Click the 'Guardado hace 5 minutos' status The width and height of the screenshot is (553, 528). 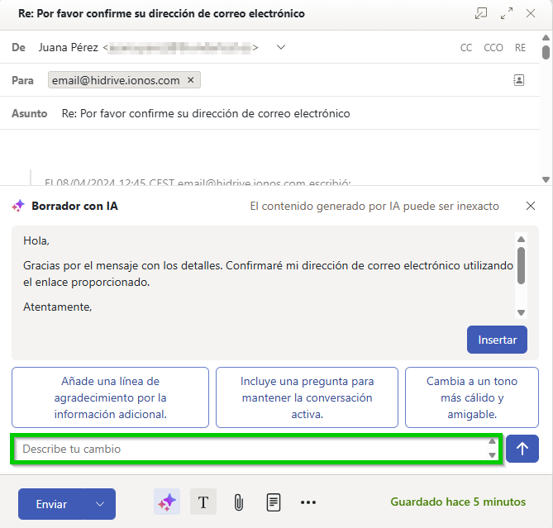click(x=458, y=502)
